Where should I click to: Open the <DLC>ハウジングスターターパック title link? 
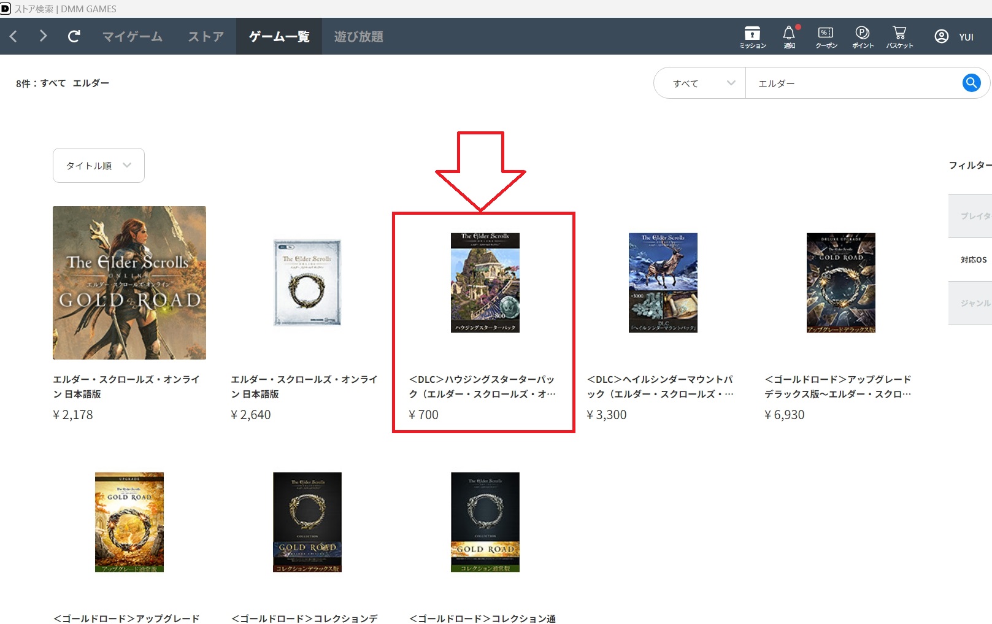tap(482, 387)
